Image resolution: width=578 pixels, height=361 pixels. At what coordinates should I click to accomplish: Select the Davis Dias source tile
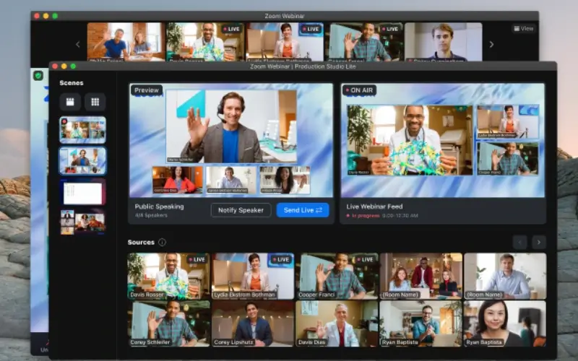(337, 323)
